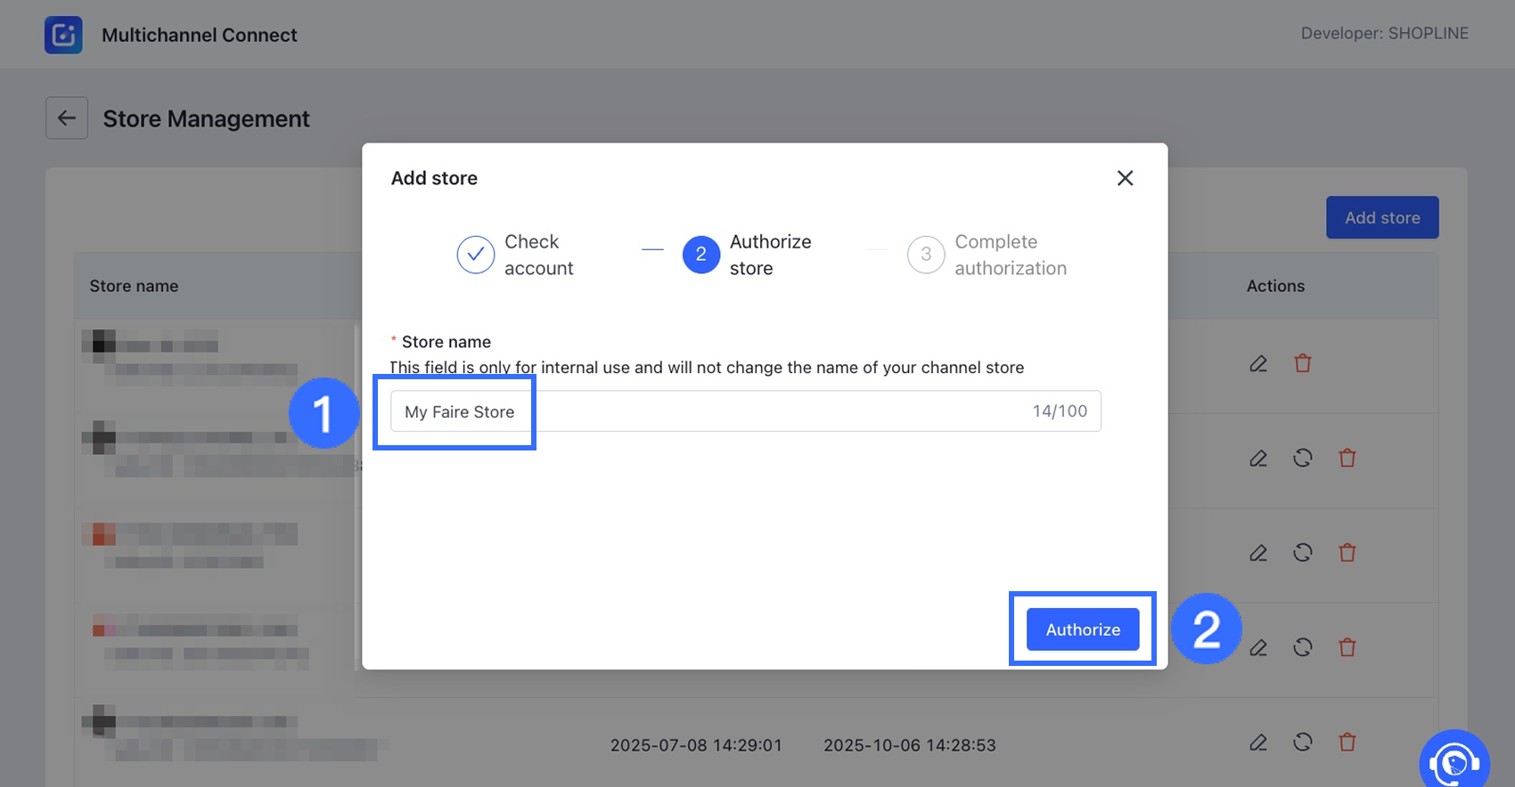Viewport: 1515px width, 787px height.
Task: Edit the last store with the pencil icon
Action: 1258,742
